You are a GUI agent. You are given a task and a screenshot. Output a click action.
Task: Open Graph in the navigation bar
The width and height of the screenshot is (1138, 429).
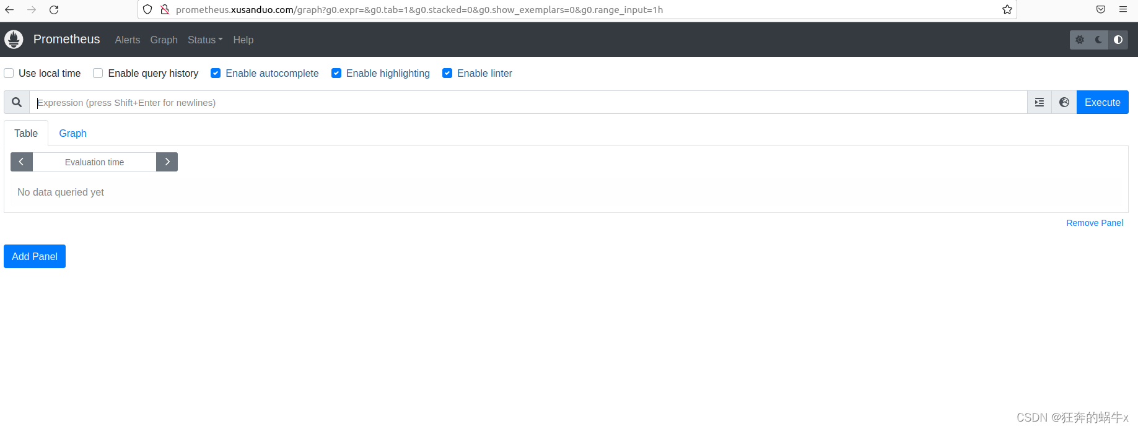pos(164,40)
